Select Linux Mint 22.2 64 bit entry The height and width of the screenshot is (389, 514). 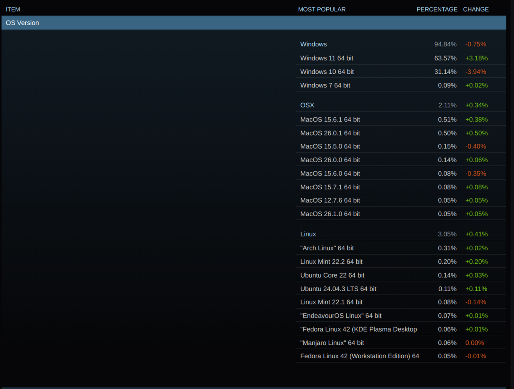pos(401,261)
